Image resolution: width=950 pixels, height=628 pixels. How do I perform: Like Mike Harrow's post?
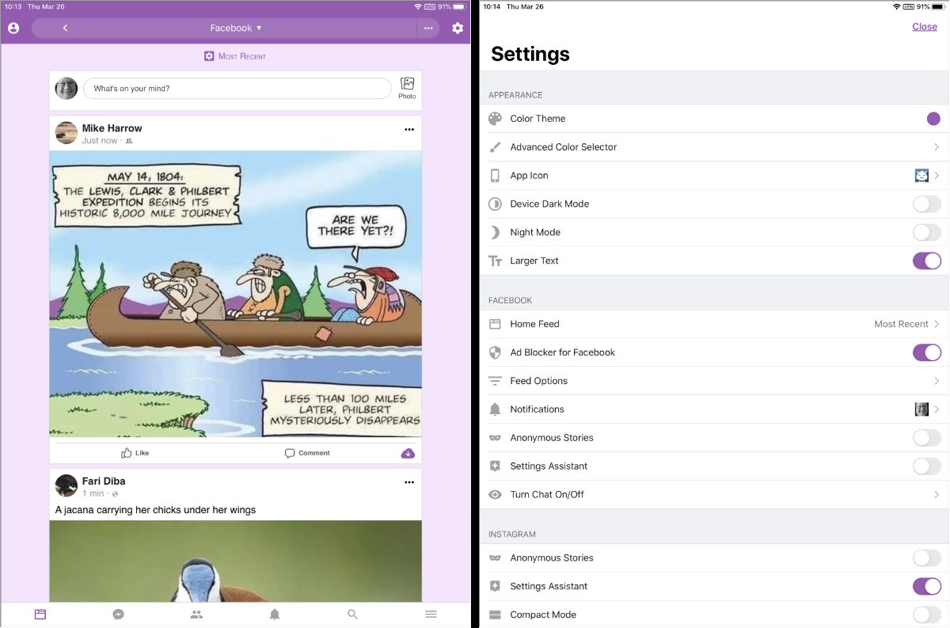[135, 453]
